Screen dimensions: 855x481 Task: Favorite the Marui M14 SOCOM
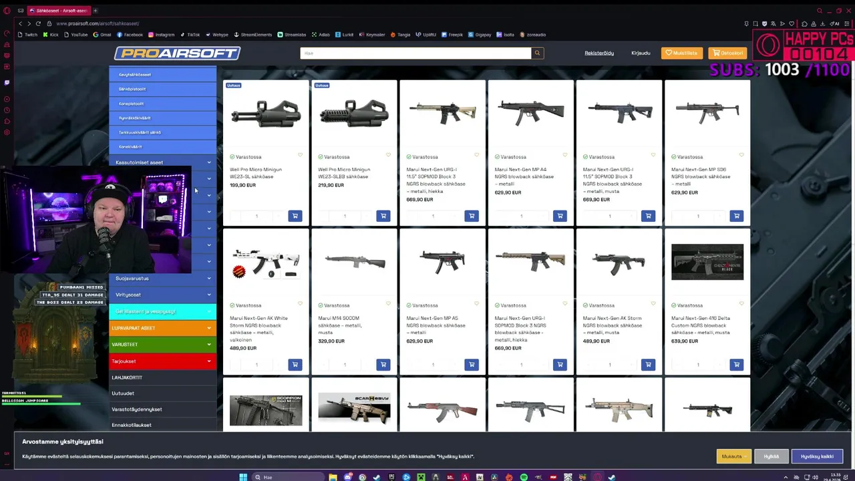pyautogui.click(x=388, y=304)
